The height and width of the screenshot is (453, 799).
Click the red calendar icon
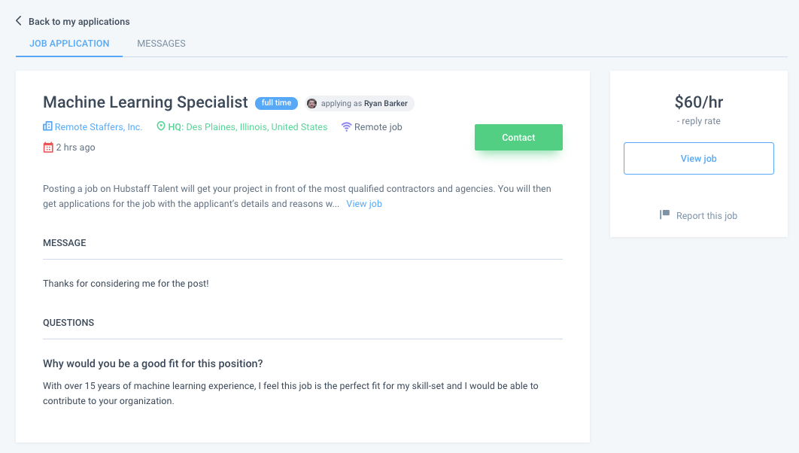click(48, 147)
